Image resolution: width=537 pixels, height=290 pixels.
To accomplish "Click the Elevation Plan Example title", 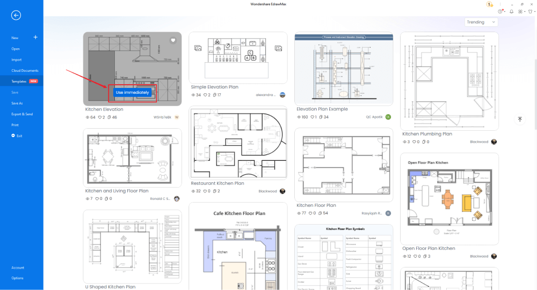I will [322, 109].
